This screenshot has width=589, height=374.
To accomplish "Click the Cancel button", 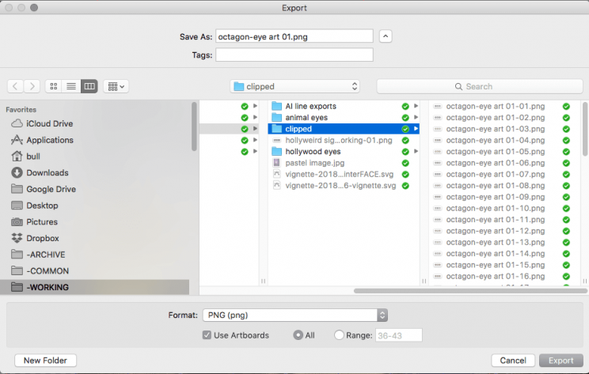I will 512,361.
